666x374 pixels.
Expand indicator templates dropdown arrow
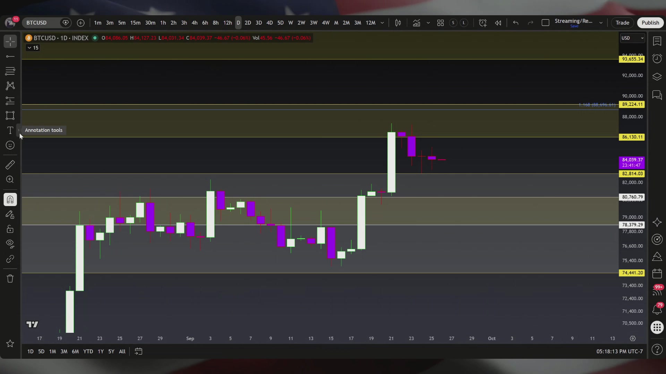(428, 23)
